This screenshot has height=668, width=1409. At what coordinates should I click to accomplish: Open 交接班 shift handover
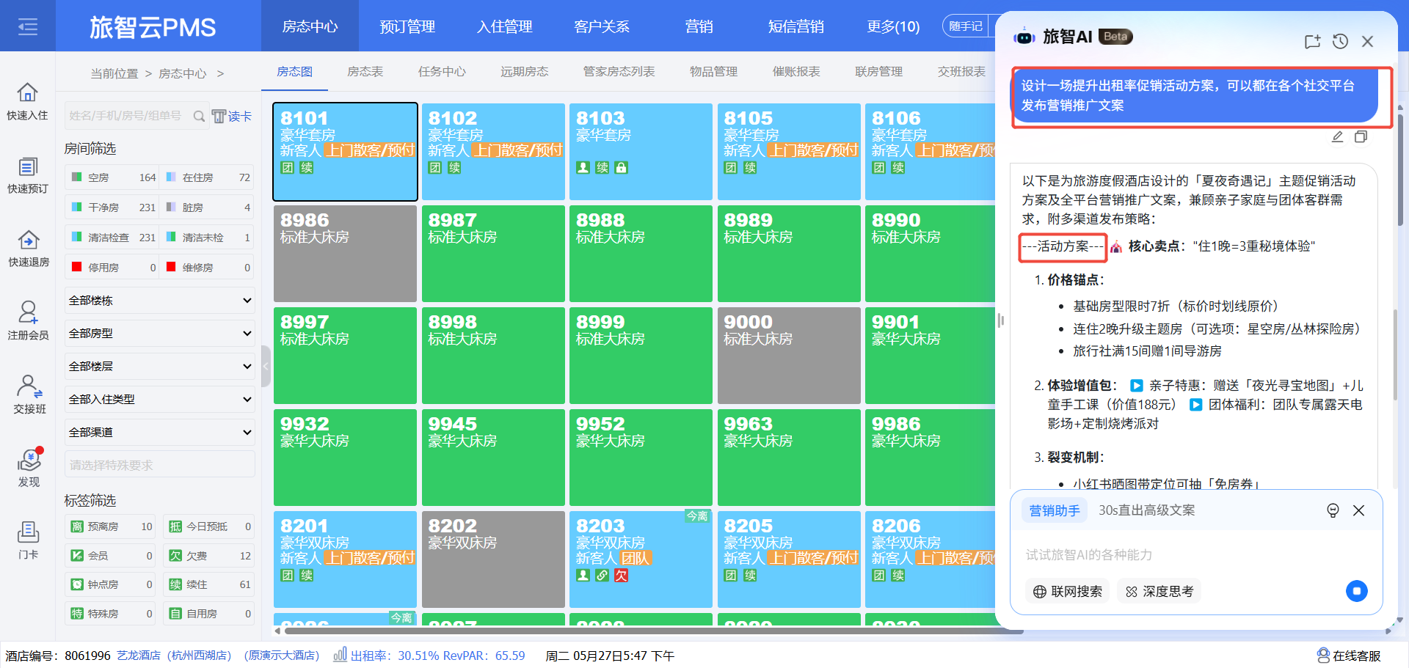pos(29,394)
